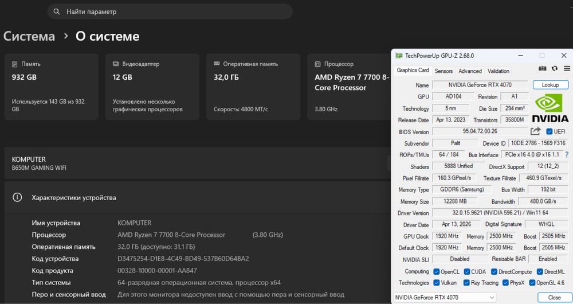This screenshot has width=573, height=304.
Task: Toggle the Vulkan checkbox
Action: [x=436, y=283]
